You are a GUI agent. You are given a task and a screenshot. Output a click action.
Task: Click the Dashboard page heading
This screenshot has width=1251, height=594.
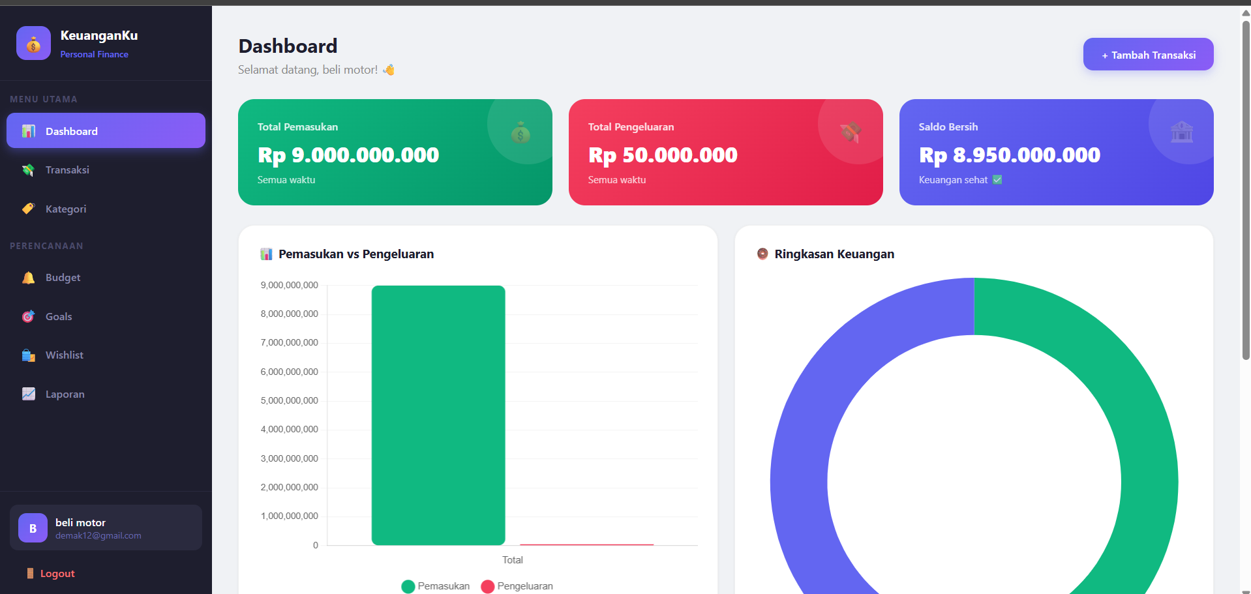[288, 46]
